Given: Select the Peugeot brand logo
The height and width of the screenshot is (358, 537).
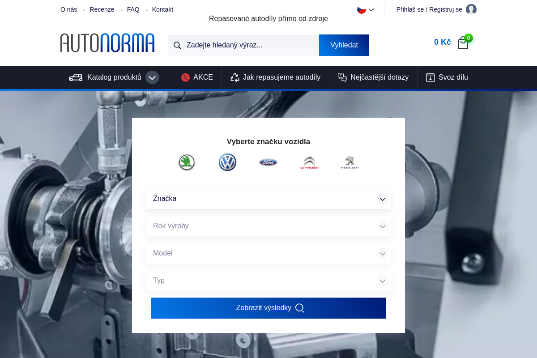Looking at the screenshot, I should click(x=350, y=162).
